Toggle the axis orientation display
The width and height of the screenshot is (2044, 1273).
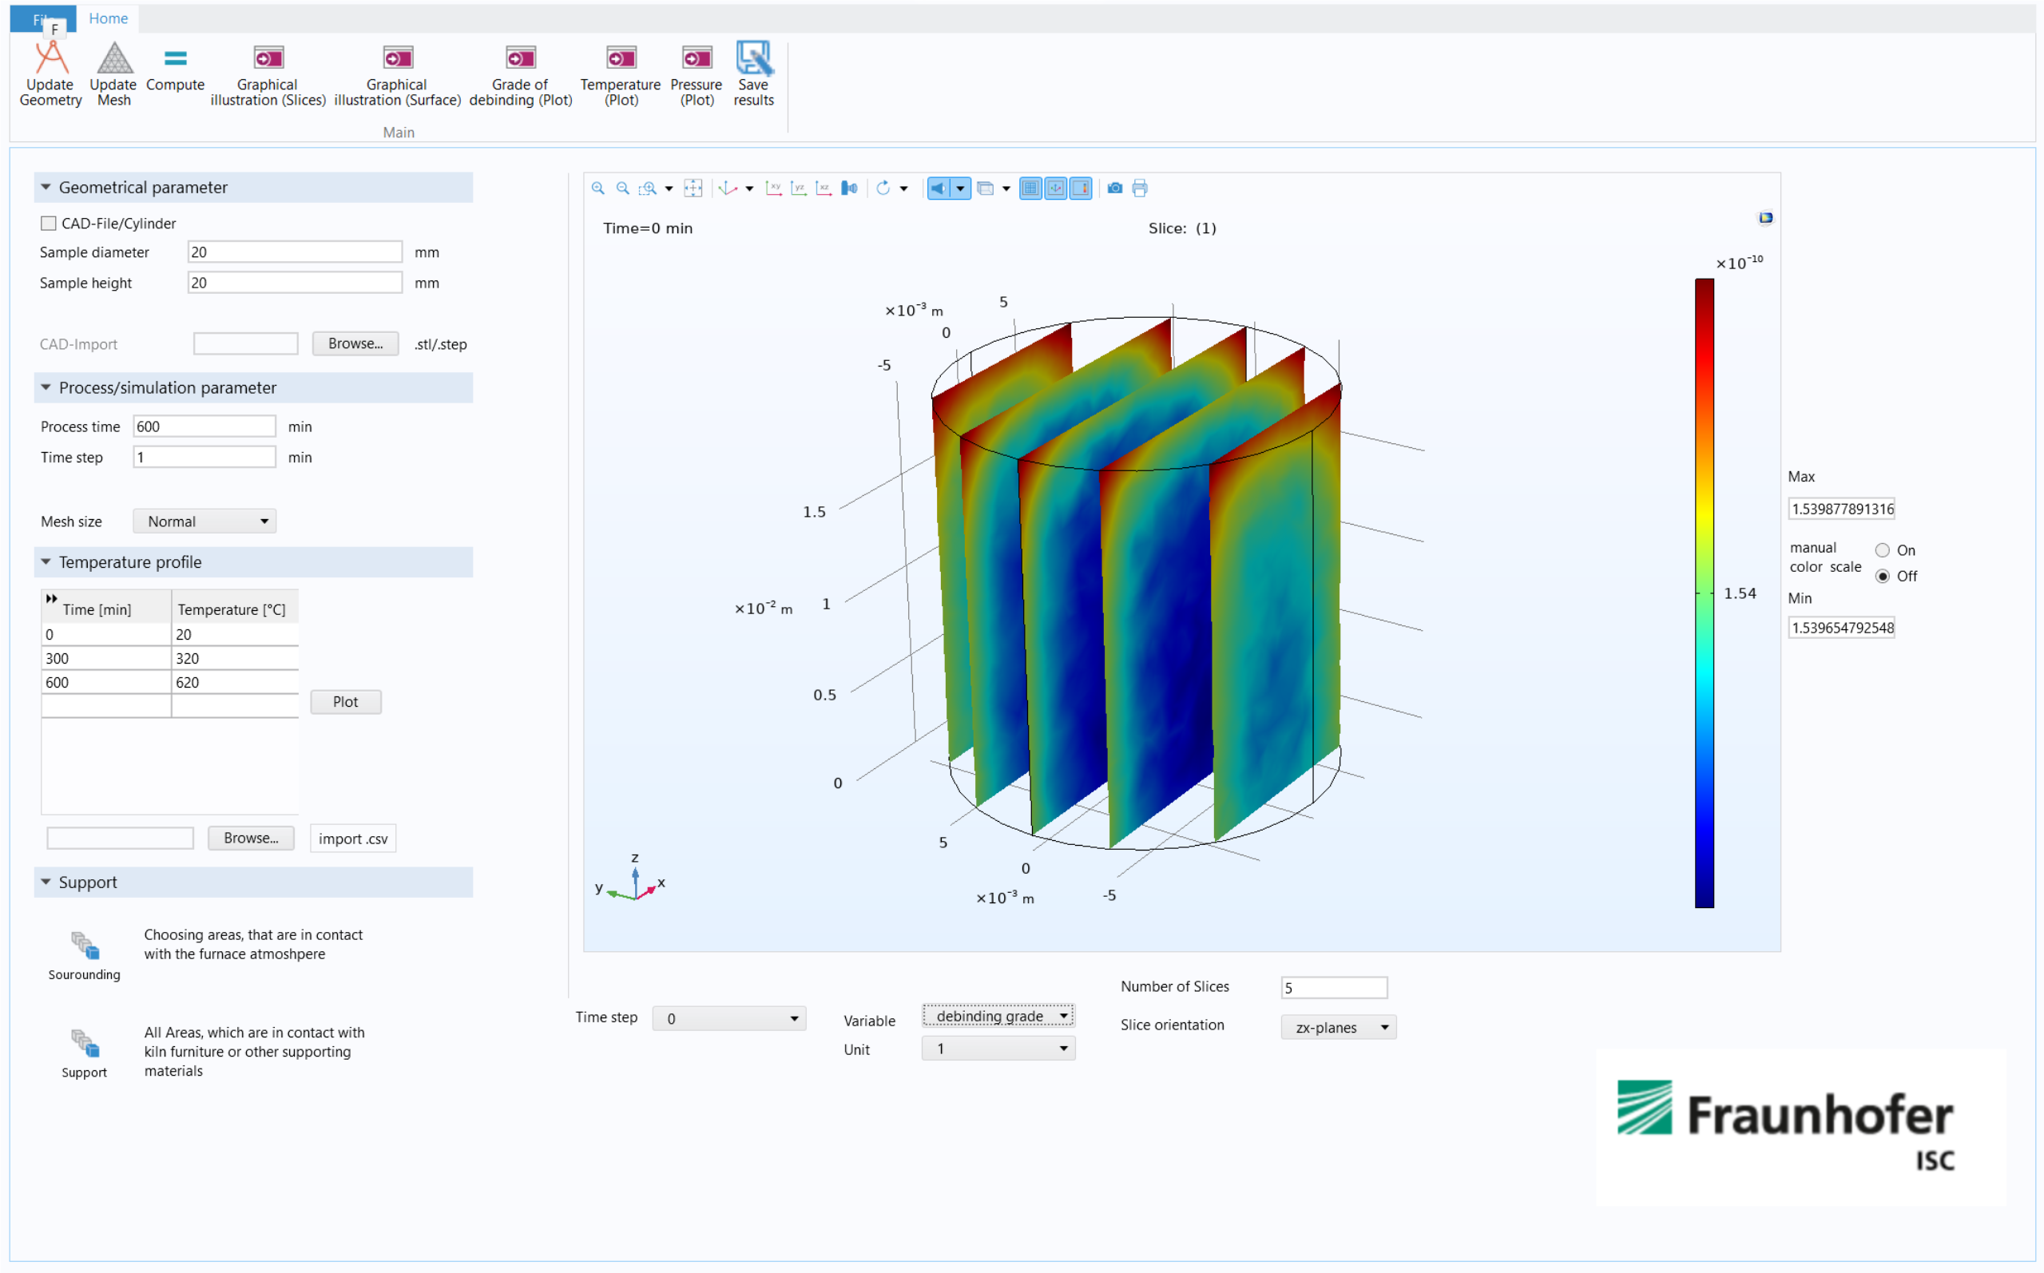click(1056, 188)
